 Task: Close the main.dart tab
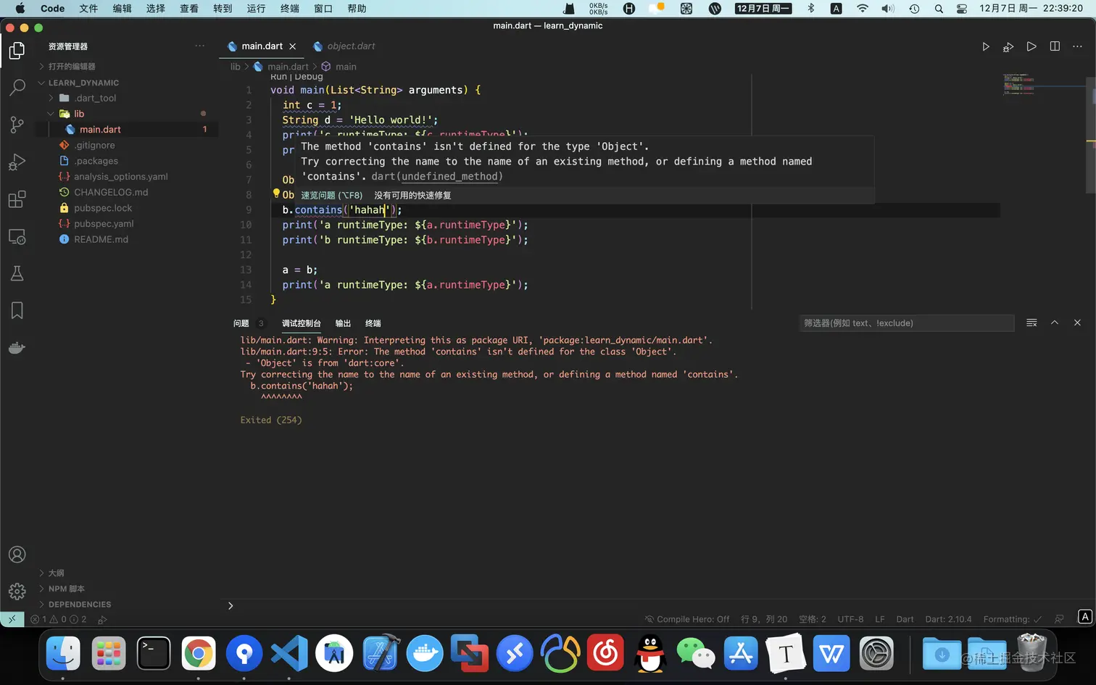293,46
